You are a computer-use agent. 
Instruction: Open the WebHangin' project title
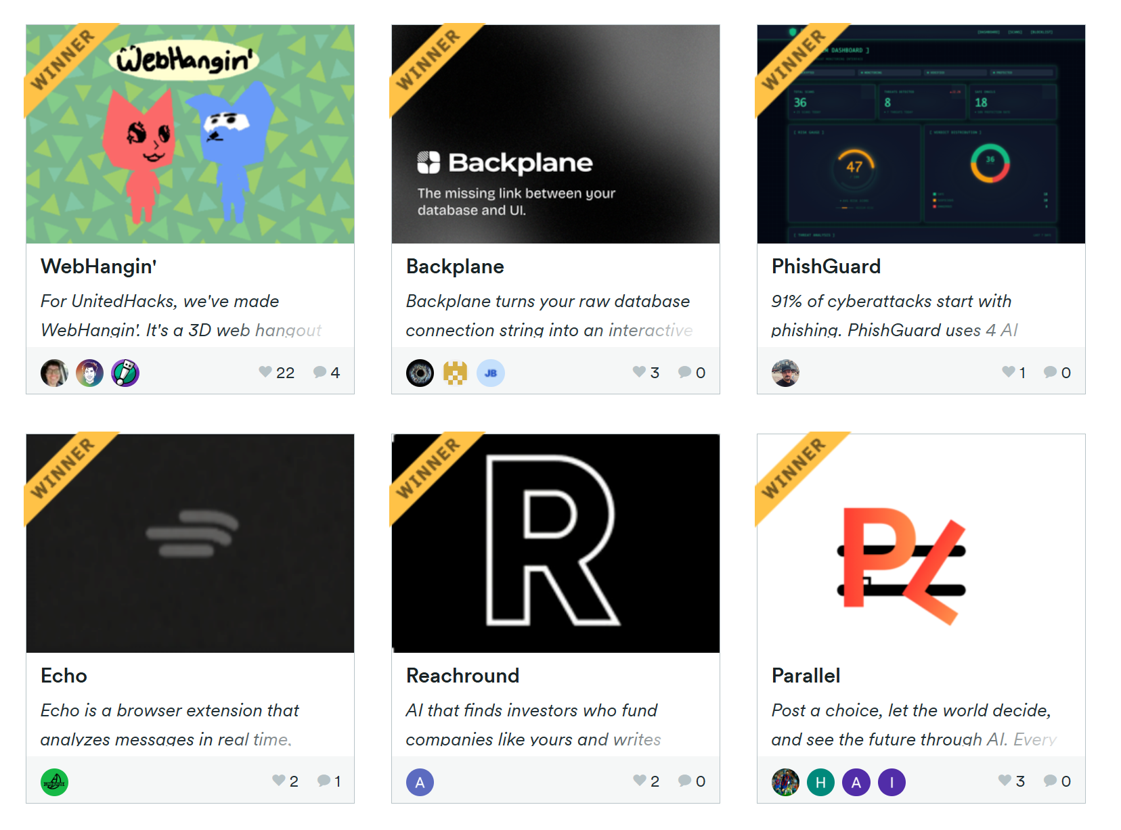pyautogui.click(x=99, y=267)
